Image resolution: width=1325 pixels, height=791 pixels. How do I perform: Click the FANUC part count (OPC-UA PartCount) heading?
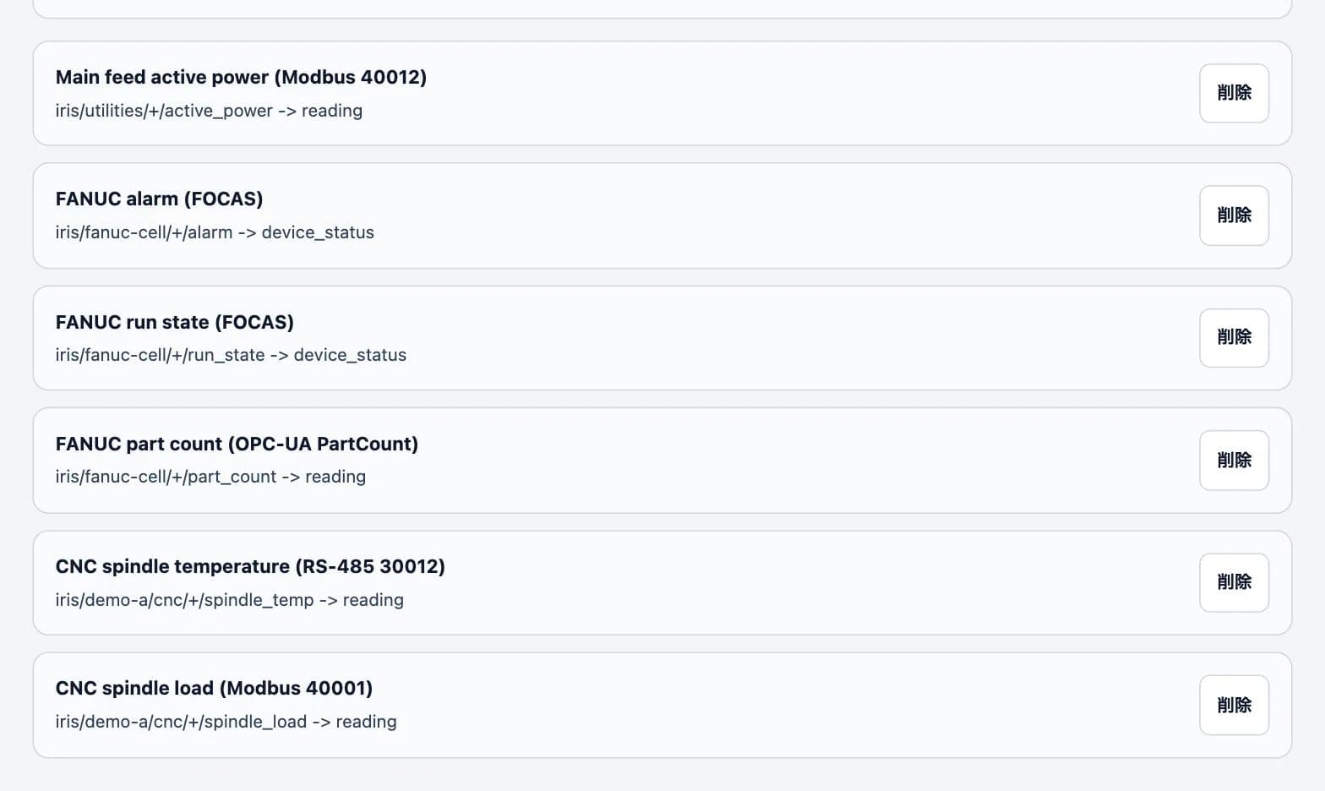tap(237, 444)
